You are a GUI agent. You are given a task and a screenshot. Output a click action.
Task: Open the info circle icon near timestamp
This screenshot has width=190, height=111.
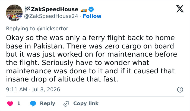[x=180, y=90]
